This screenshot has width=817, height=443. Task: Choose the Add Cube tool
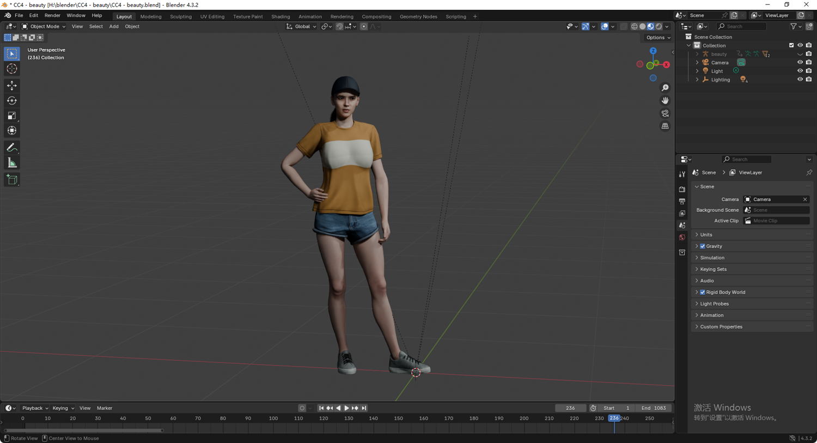click(x=12, y=179)
